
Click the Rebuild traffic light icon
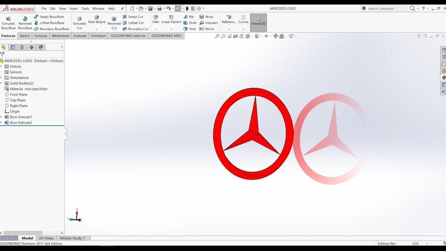(187, 8)
